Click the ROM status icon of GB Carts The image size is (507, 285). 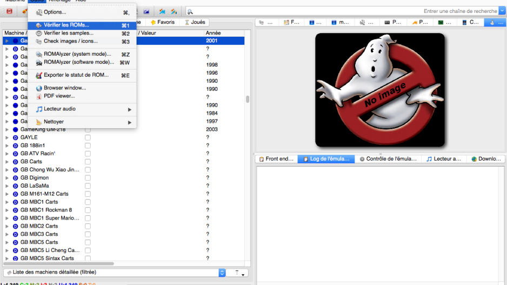point(15,162)
